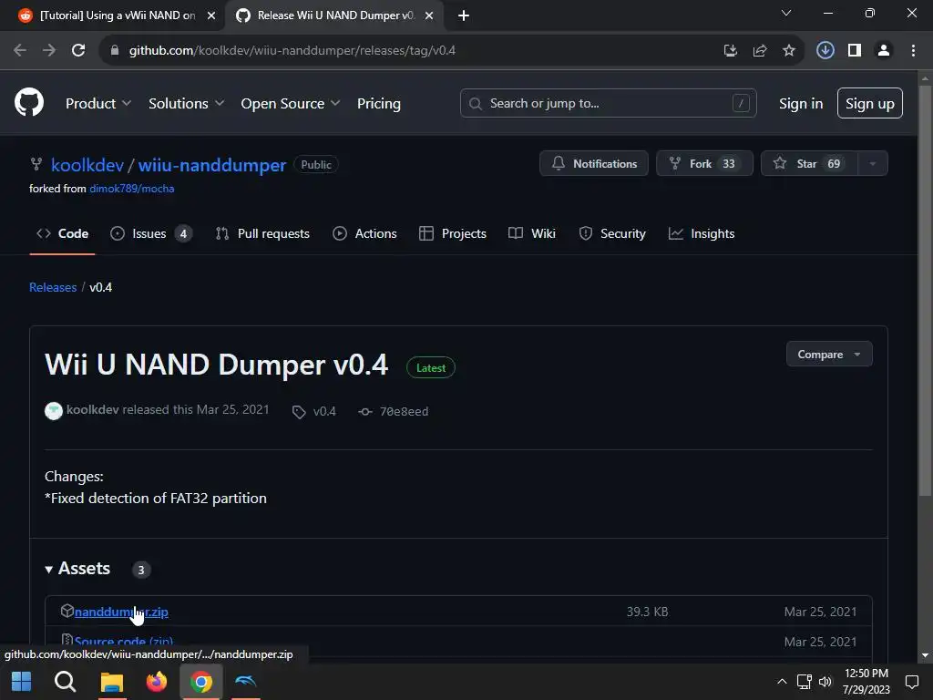Image resolution: width=933 pixels, height=700 pixels.
Task: Open the star lists dropdown arrow
Action: click(873, 164)
